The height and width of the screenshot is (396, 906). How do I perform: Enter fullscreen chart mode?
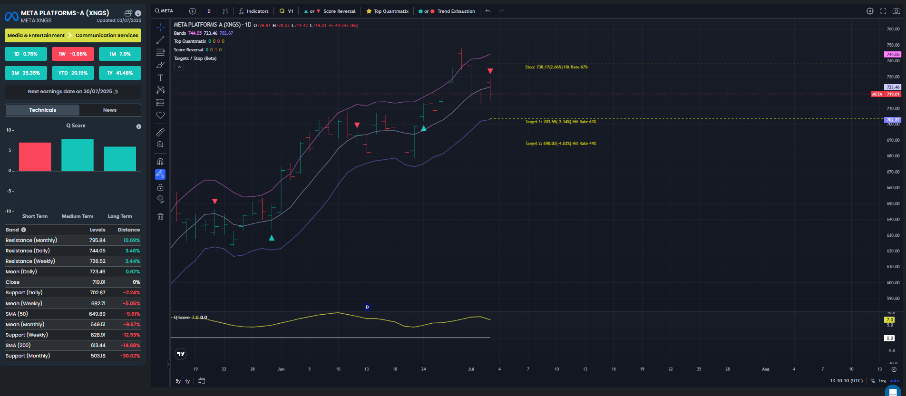point(883,11)
